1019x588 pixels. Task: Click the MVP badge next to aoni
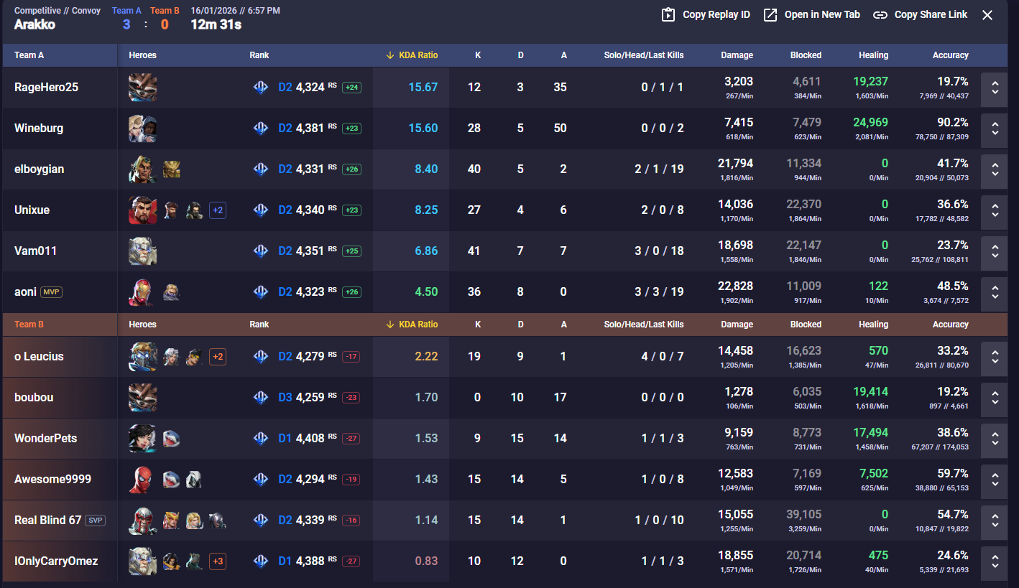(51, 292)
